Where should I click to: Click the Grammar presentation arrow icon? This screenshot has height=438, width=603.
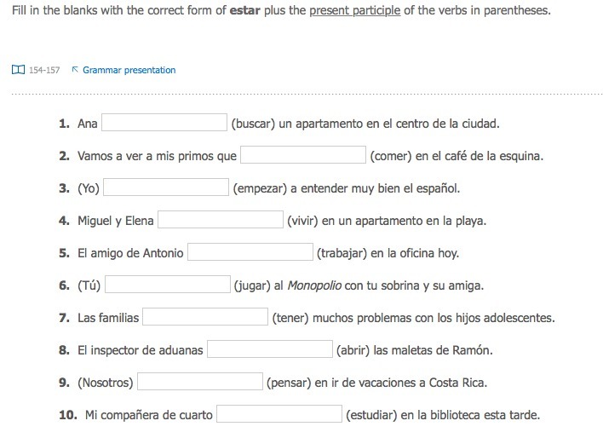pos(75,70)
